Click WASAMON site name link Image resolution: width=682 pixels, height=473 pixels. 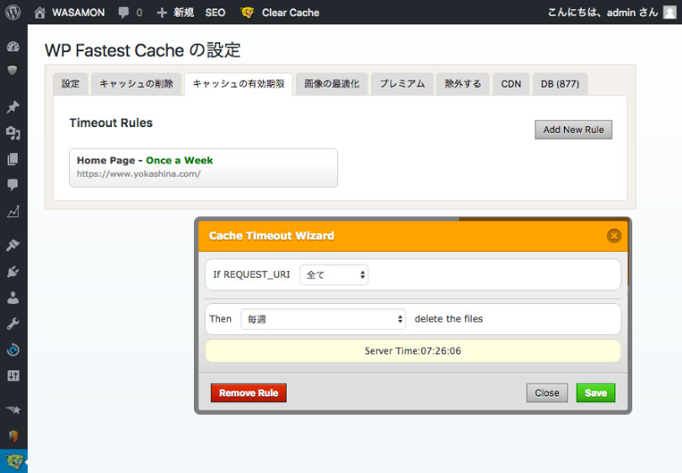[78, 13]
